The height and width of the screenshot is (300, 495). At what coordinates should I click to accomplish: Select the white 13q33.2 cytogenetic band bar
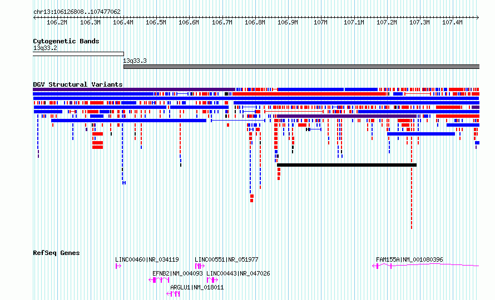pos(78,54)
